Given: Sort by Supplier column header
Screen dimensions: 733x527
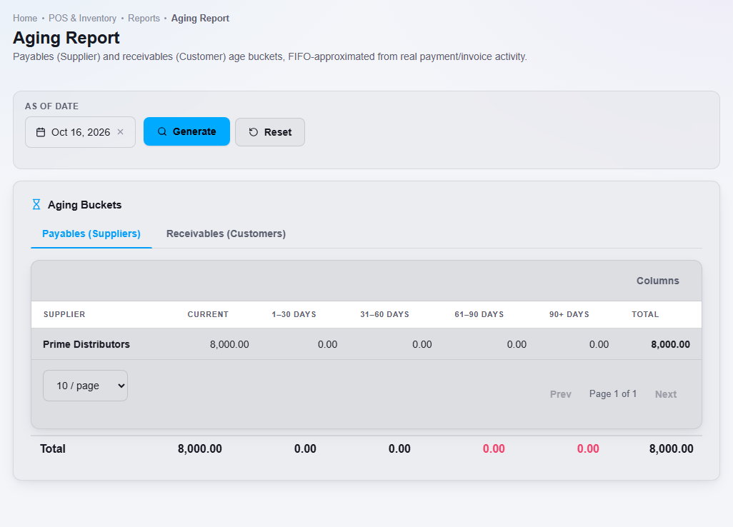Looking at the screenshot, I should point(64,314).
